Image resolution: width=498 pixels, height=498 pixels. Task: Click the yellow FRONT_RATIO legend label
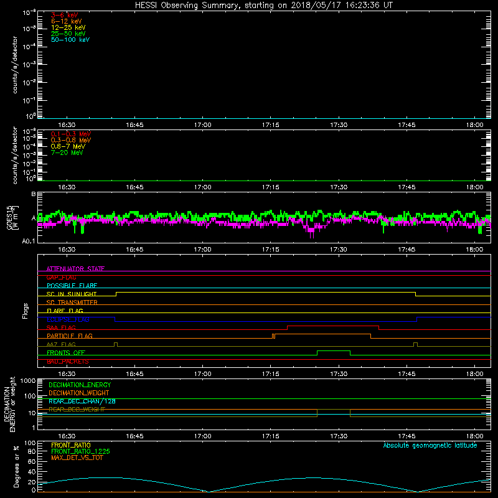coord(71,445)
